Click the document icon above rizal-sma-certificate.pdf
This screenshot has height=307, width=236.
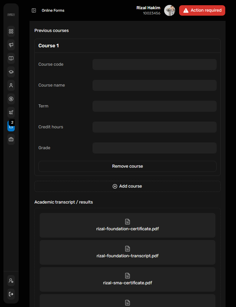[x=128, y=276]
